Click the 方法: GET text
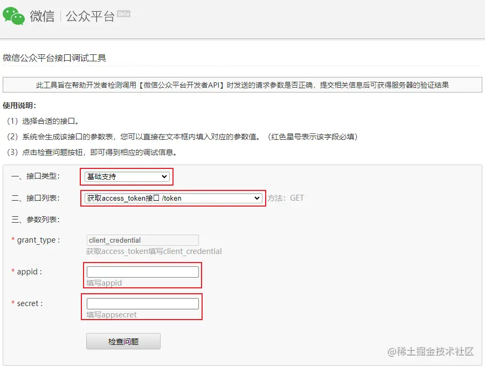The width and height of the screenshot is (485, 368). [x=286, y=198]
